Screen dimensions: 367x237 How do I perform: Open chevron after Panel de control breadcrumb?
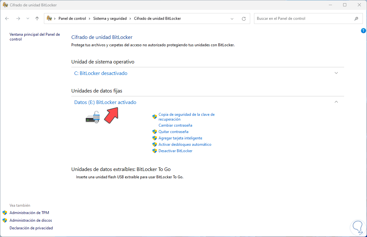pos(89,19)
